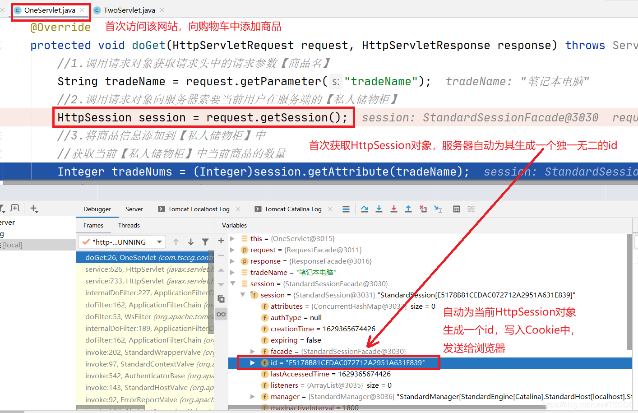The height and width of the screenshot is (413, 638).
Task: Click the Frames list horizontal scrollbar
Action: point(111,408)
